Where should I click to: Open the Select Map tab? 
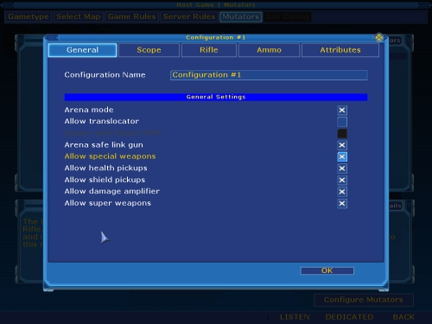pyautogui.click(x=79, y=16)
